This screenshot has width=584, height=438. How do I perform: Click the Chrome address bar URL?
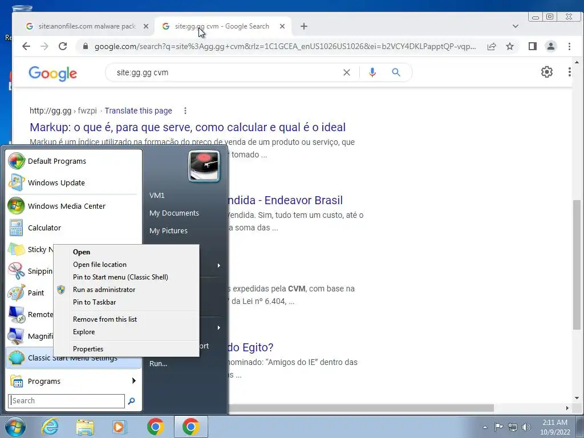tap(285, 47)
